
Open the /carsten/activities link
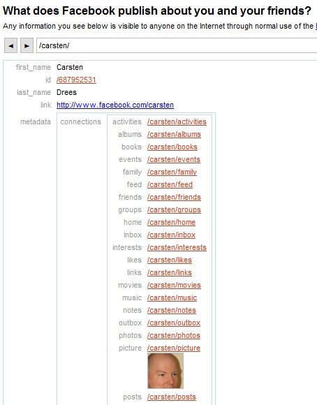coord(177,121)
